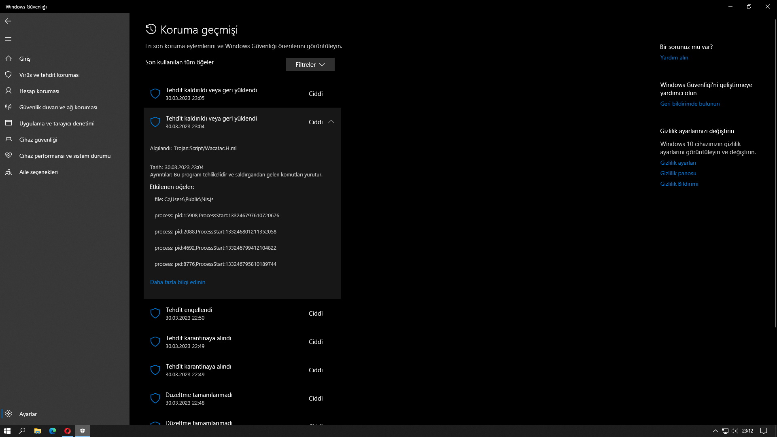The height and width of the screenshot is (437, 777).
Task: Click Uygulama ve tarayıcı denetimi icon
Action: pos(8,123)
